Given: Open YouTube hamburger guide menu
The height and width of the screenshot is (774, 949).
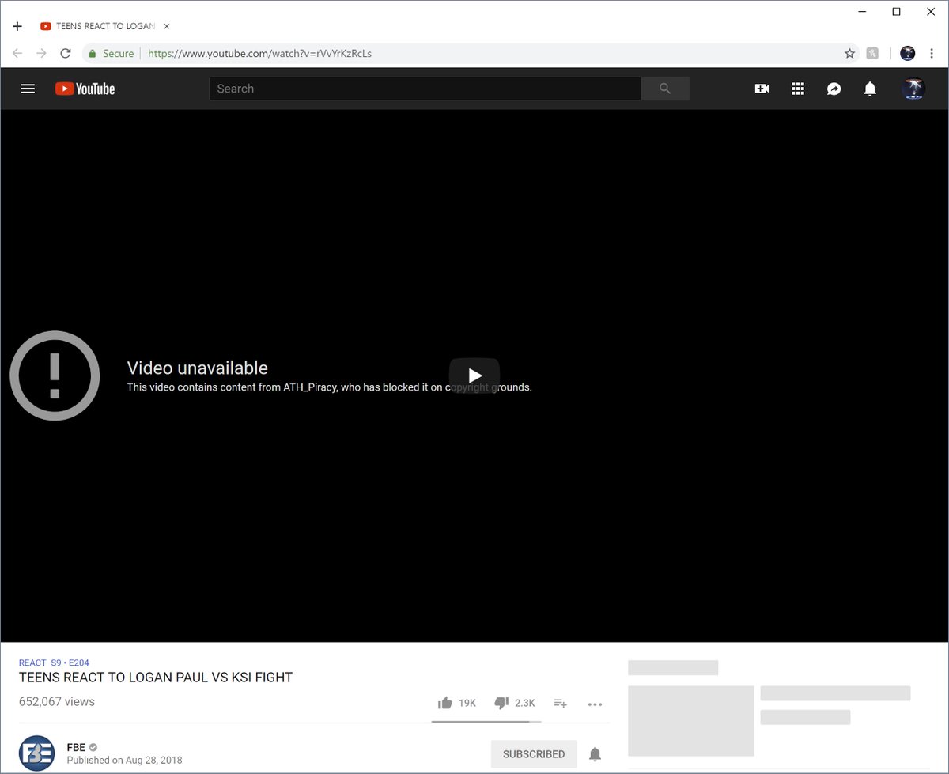Looking at the screenshot, I should coord(28,89).
